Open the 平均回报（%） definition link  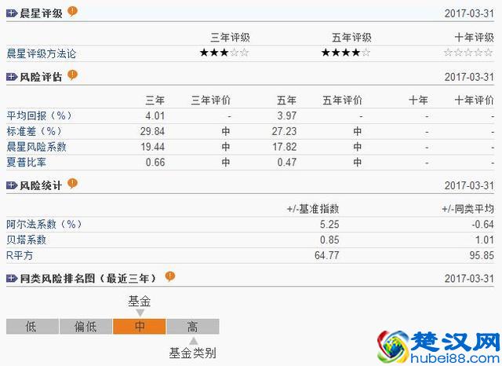[38, 115]
